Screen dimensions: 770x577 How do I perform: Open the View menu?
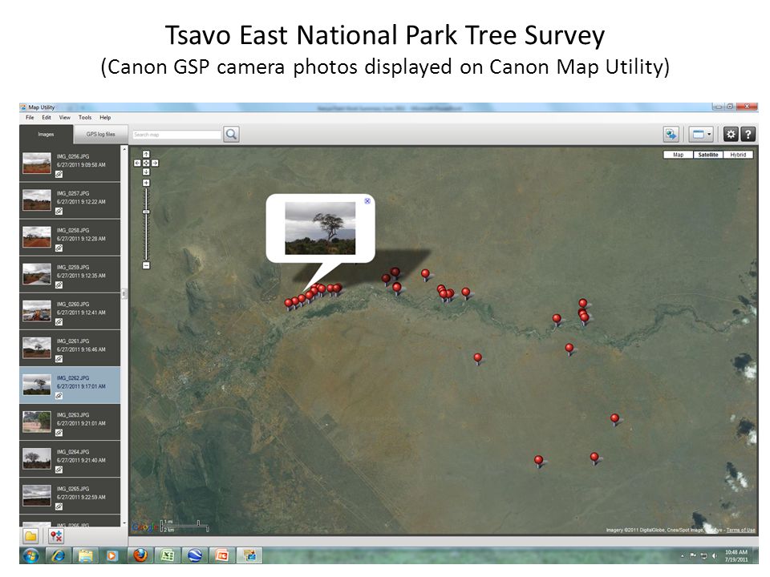pyautogui.click(x=65, y=118)
